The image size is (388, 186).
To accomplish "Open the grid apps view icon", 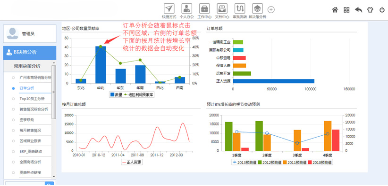I will coord(346,10).
